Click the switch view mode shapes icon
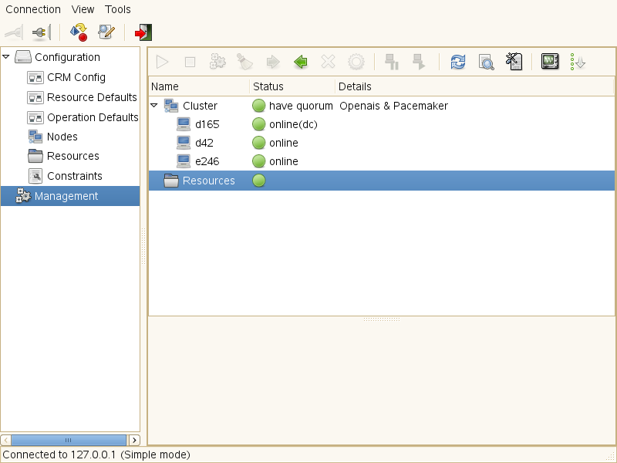 pos(78,32)
